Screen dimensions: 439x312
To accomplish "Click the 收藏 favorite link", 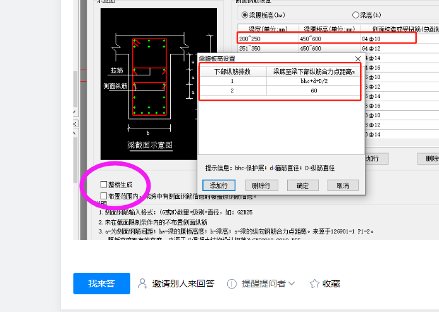I will pyautogui.click(x=331, y=284).
